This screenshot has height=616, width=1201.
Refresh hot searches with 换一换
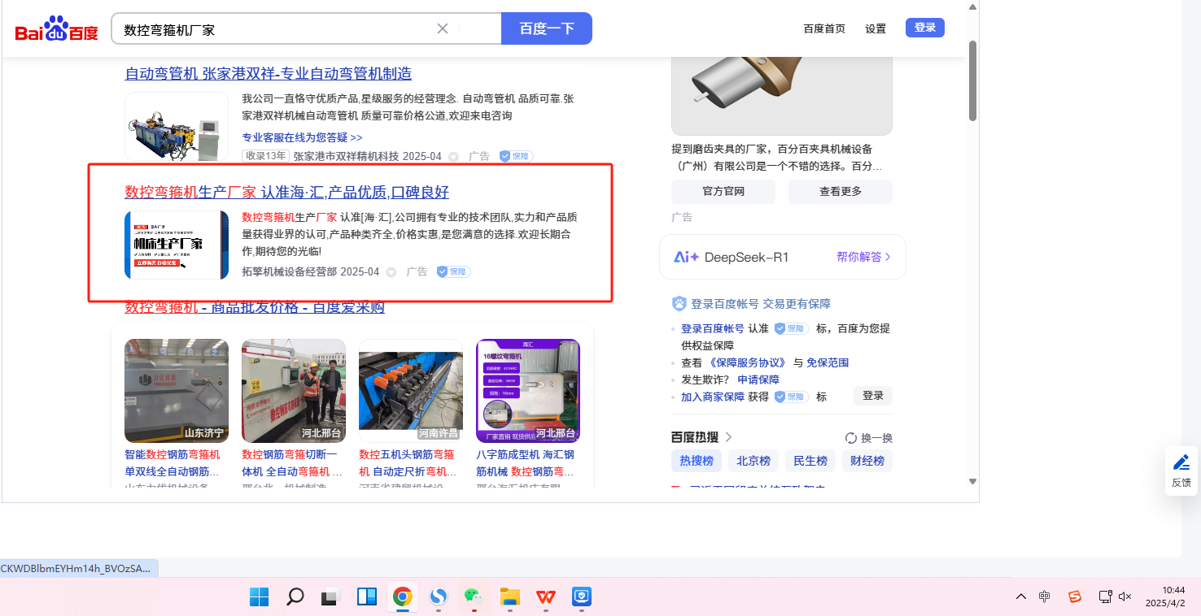click(x=869, y=437)
